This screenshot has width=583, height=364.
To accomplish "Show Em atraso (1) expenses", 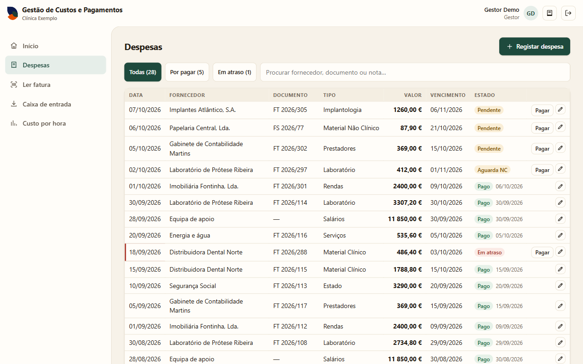I will pyautogui.click(x=235, y=72).
